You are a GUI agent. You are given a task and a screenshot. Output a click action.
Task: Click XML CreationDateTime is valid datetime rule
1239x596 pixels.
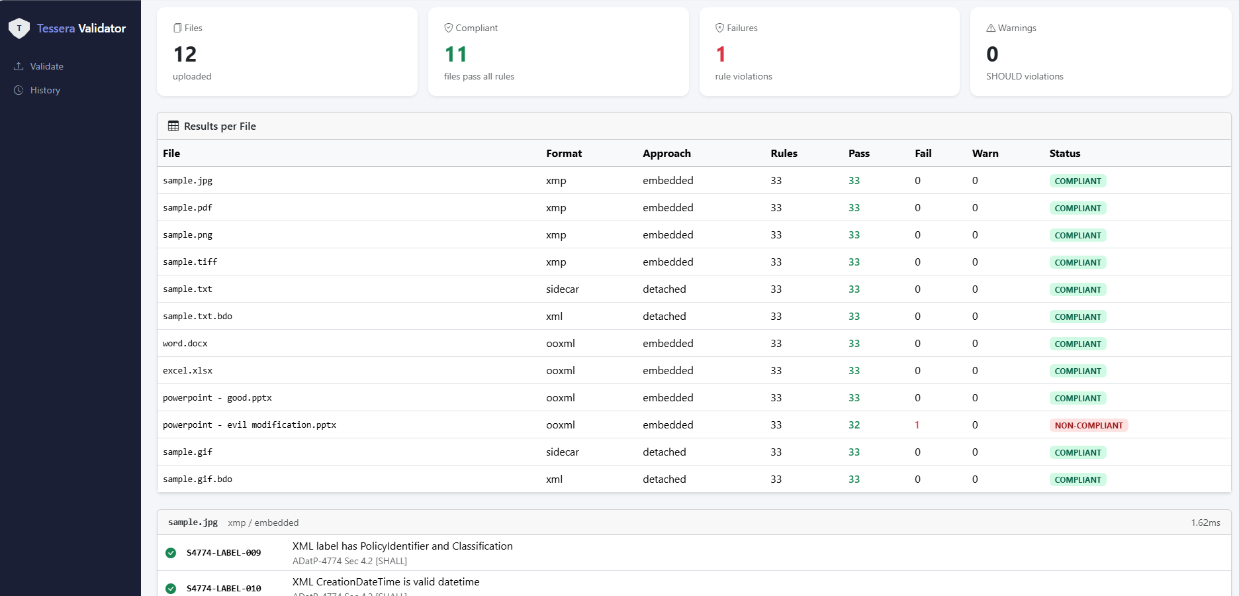pyautogui.click(x=386, y=581)
